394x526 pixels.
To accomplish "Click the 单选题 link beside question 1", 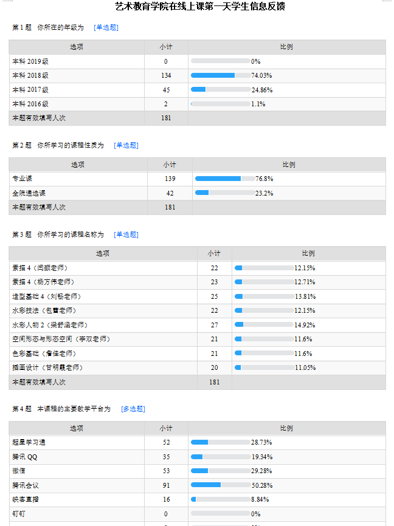I will (106, 28).
